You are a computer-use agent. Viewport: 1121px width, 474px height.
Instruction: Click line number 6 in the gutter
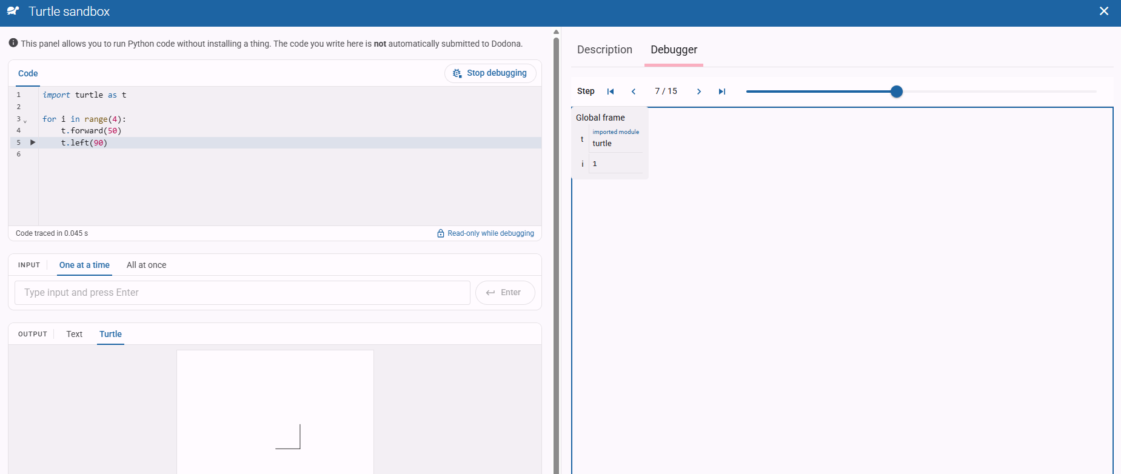coord(19,155)
